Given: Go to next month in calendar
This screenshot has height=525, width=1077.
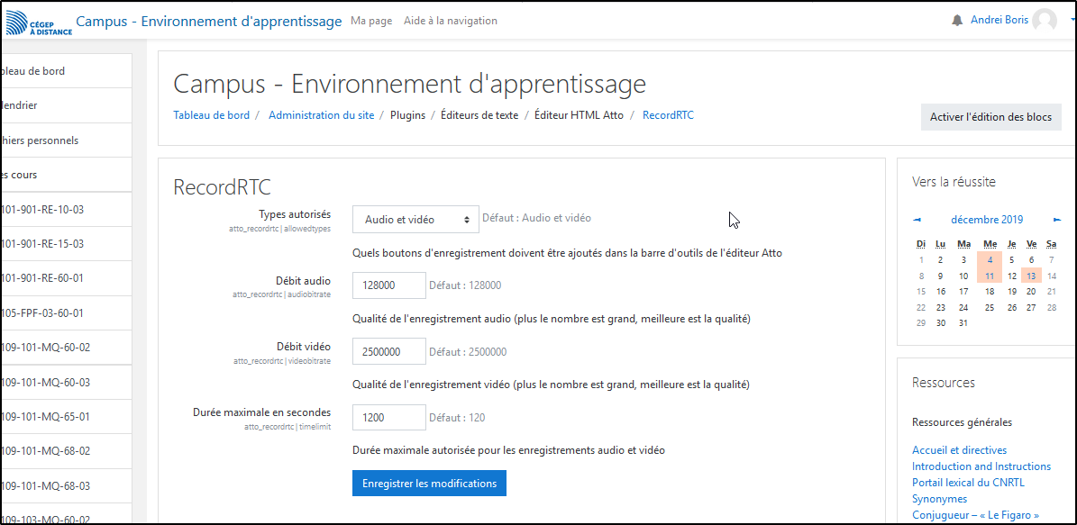Looking at the screenshot, I should coord(1057,220).
